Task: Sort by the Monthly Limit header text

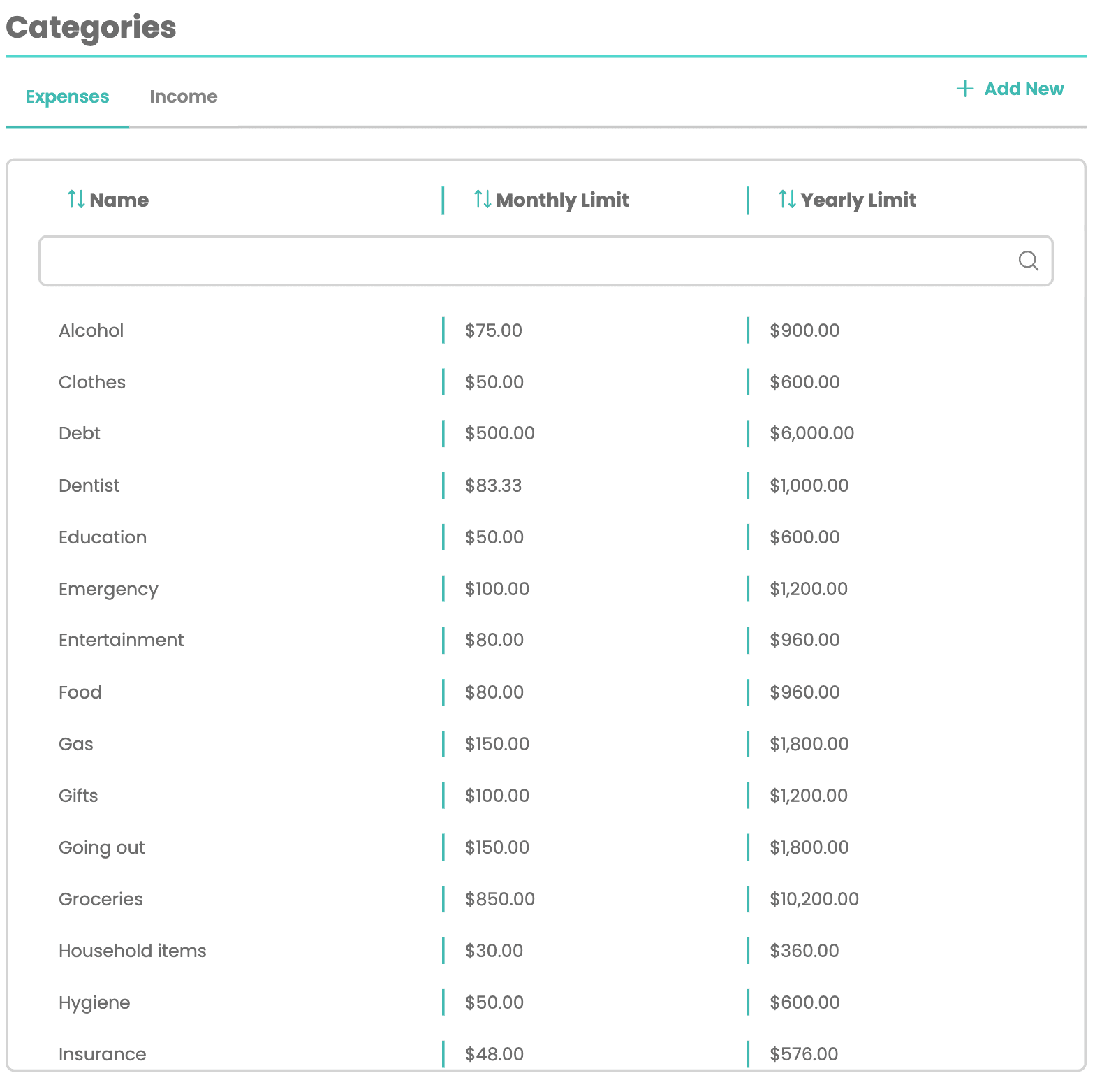Action: click(x=562, y=200)
